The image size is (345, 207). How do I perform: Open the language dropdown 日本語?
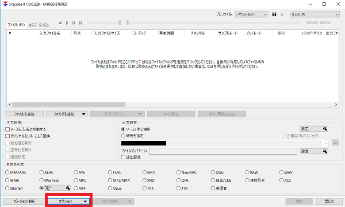(315, 14)
